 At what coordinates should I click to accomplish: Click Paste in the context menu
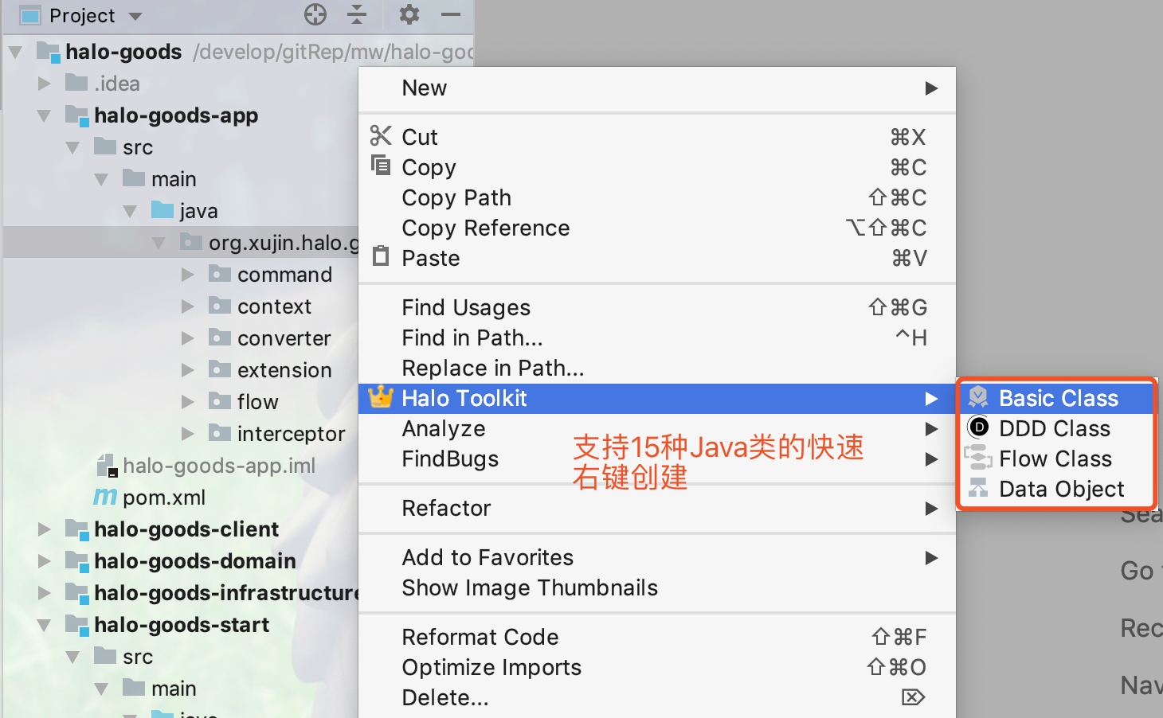(430, 258)
